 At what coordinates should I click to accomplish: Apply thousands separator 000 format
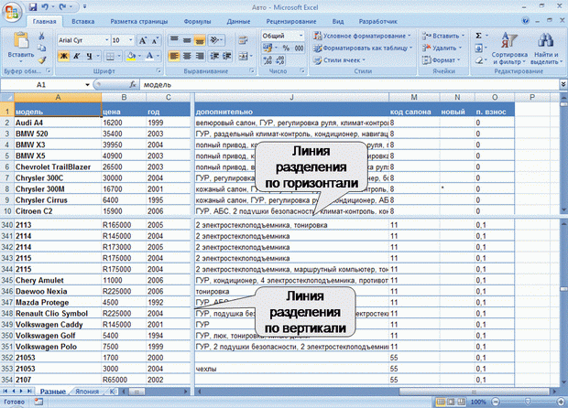[299, 48]
